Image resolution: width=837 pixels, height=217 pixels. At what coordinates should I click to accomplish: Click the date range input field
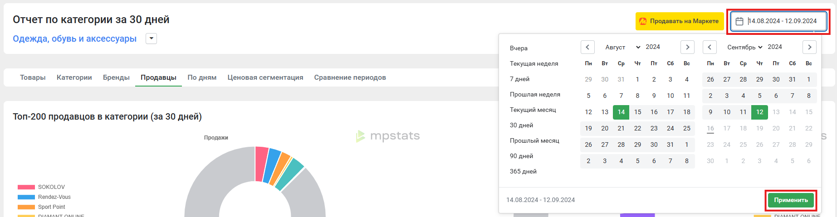pos(778,21)
